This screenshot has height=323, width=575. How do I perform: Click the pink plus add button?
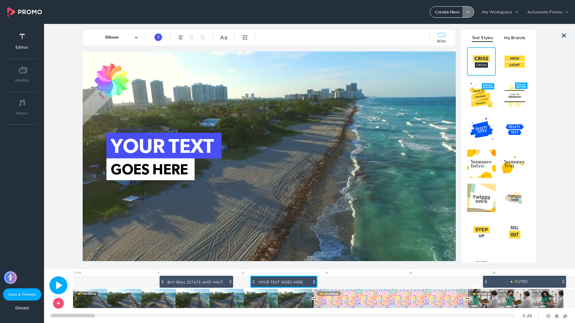pos(58,303)
